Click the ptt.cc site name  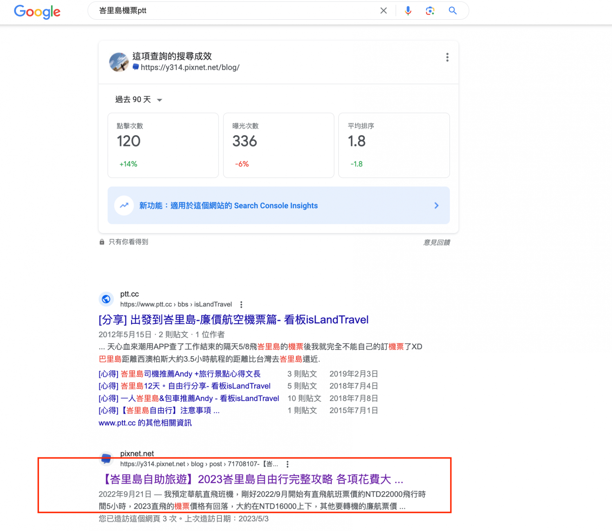click(x=129, y=294)
